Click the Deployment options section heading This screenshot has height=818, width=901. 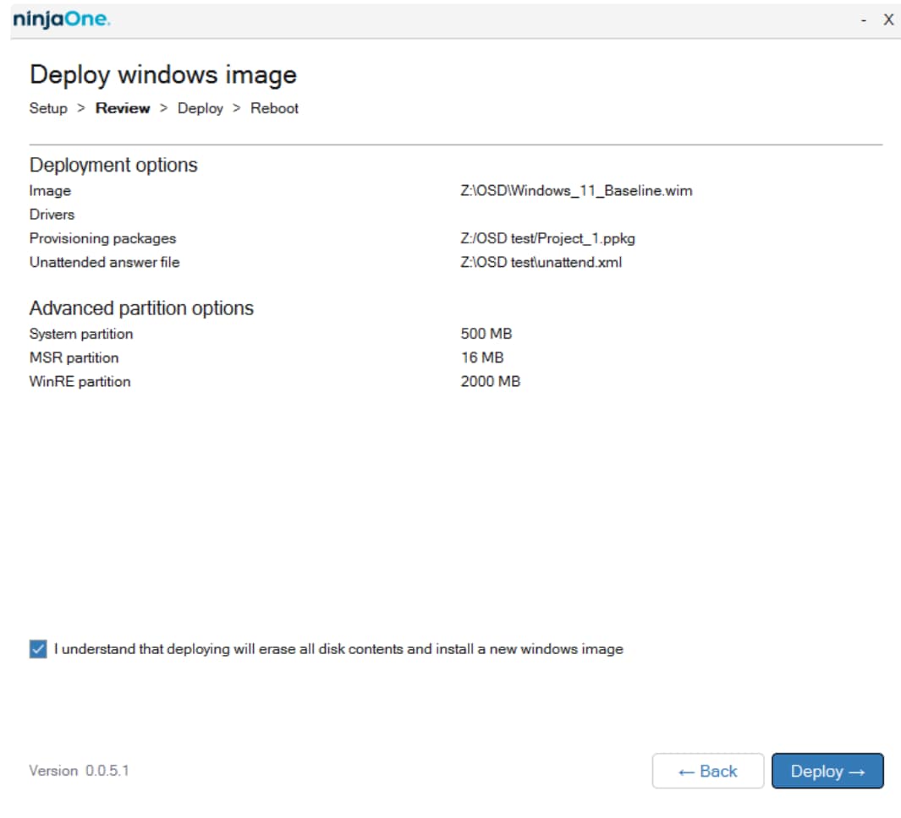(113, 166)
